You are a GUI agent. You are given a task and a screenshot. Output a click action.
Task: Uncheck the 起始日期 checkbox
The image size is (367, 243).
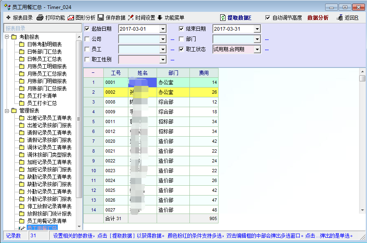click(87, 29)
